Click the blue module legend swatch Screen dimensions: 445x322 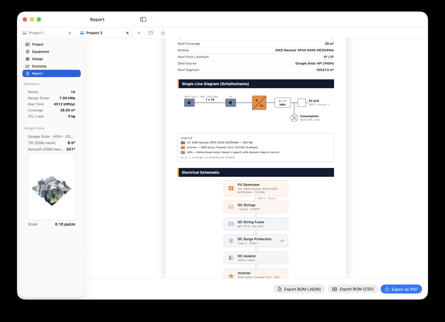(x=183, y=142)
